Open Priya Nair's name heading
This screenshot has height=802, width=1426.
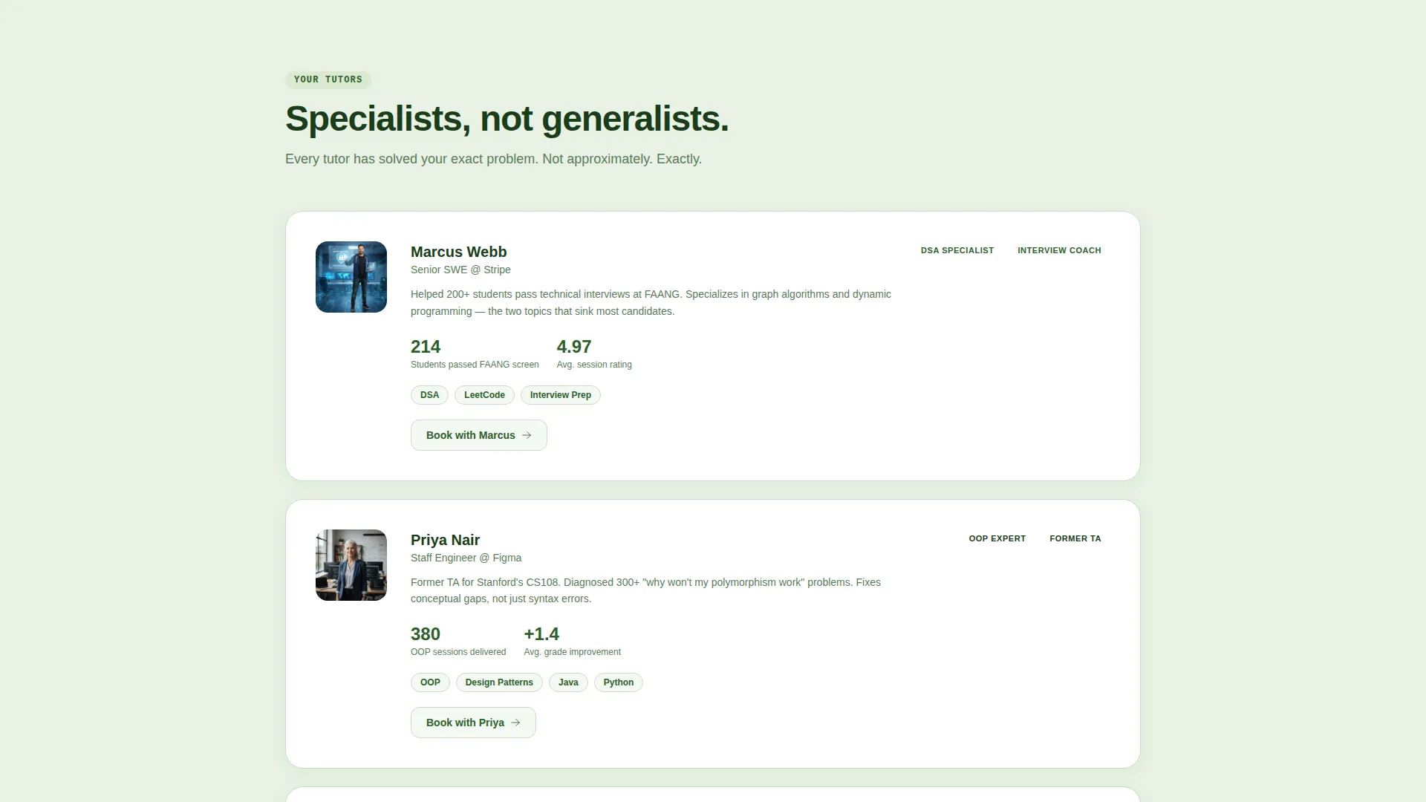445,540
